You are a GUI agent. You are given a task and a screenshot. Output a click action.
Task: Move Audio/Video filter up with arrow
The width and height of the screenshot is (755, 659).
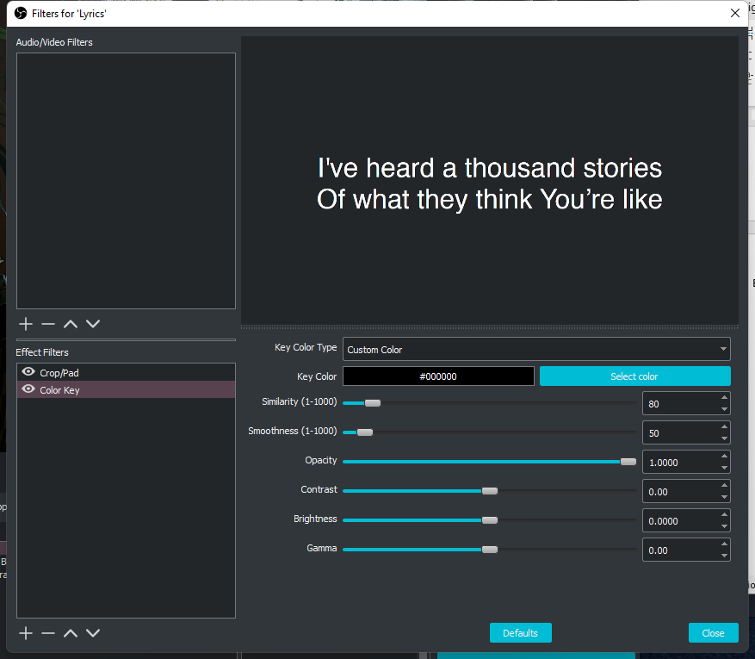[71, 324]
